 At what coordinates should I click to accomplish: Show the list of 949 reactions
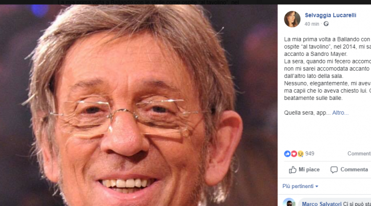point(310,154)
